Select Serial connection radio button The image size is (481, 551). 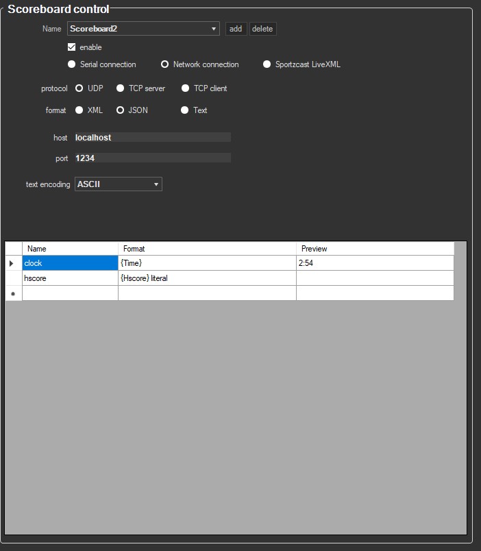pyautogui.click(x=72, y=64)
